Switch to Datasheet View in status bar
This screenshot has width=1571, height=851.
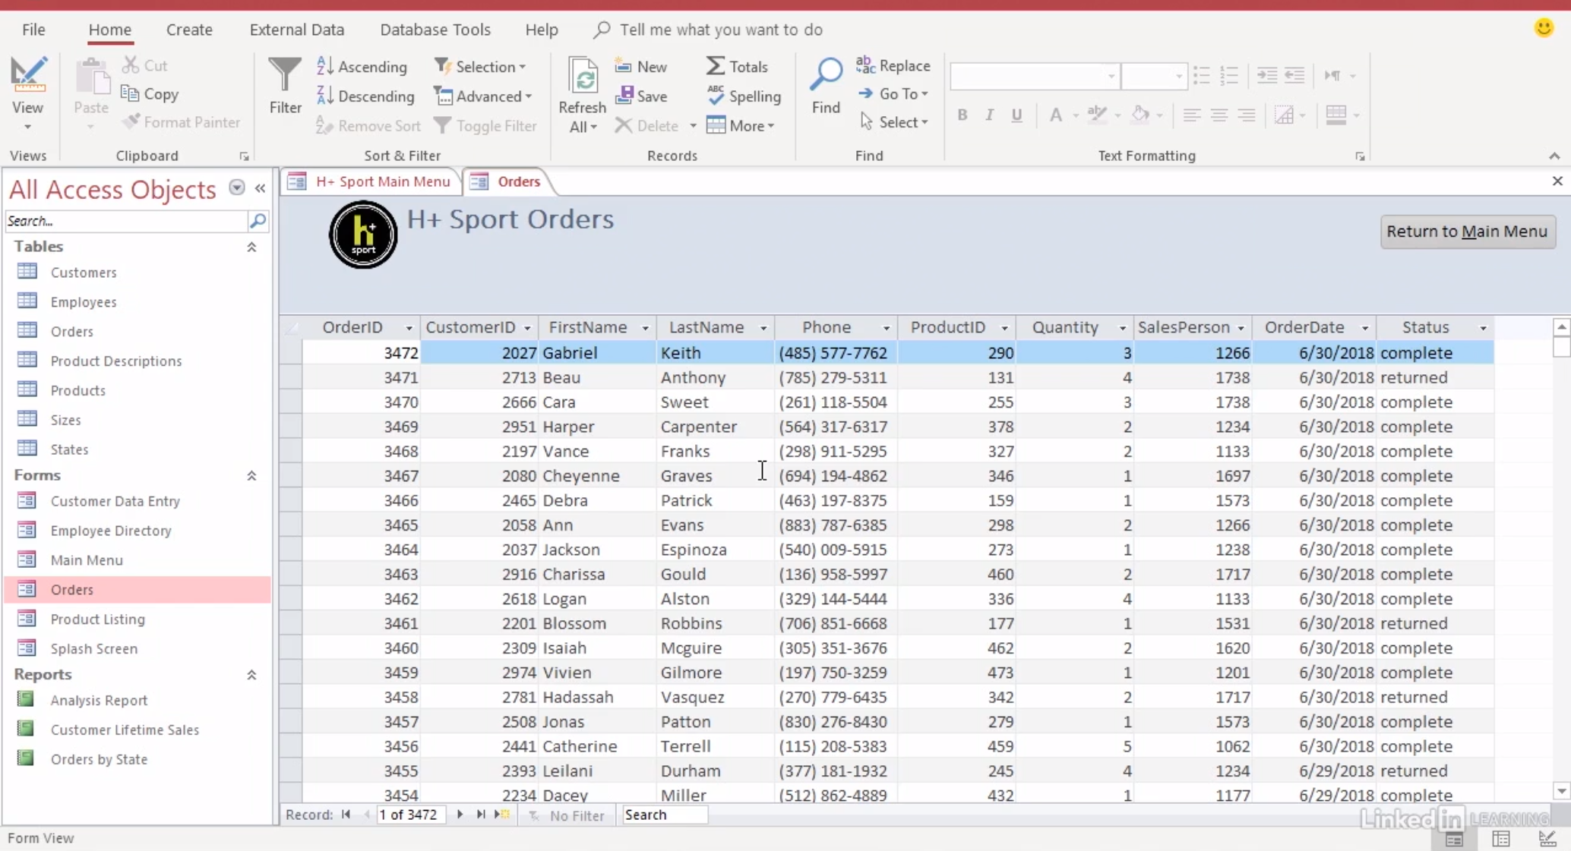click(x=1501, y=839)
